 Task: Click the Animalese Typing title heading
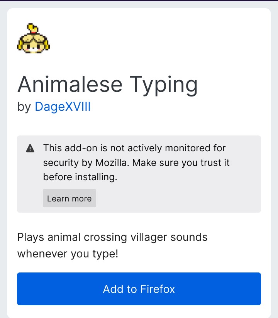point(108,85)
